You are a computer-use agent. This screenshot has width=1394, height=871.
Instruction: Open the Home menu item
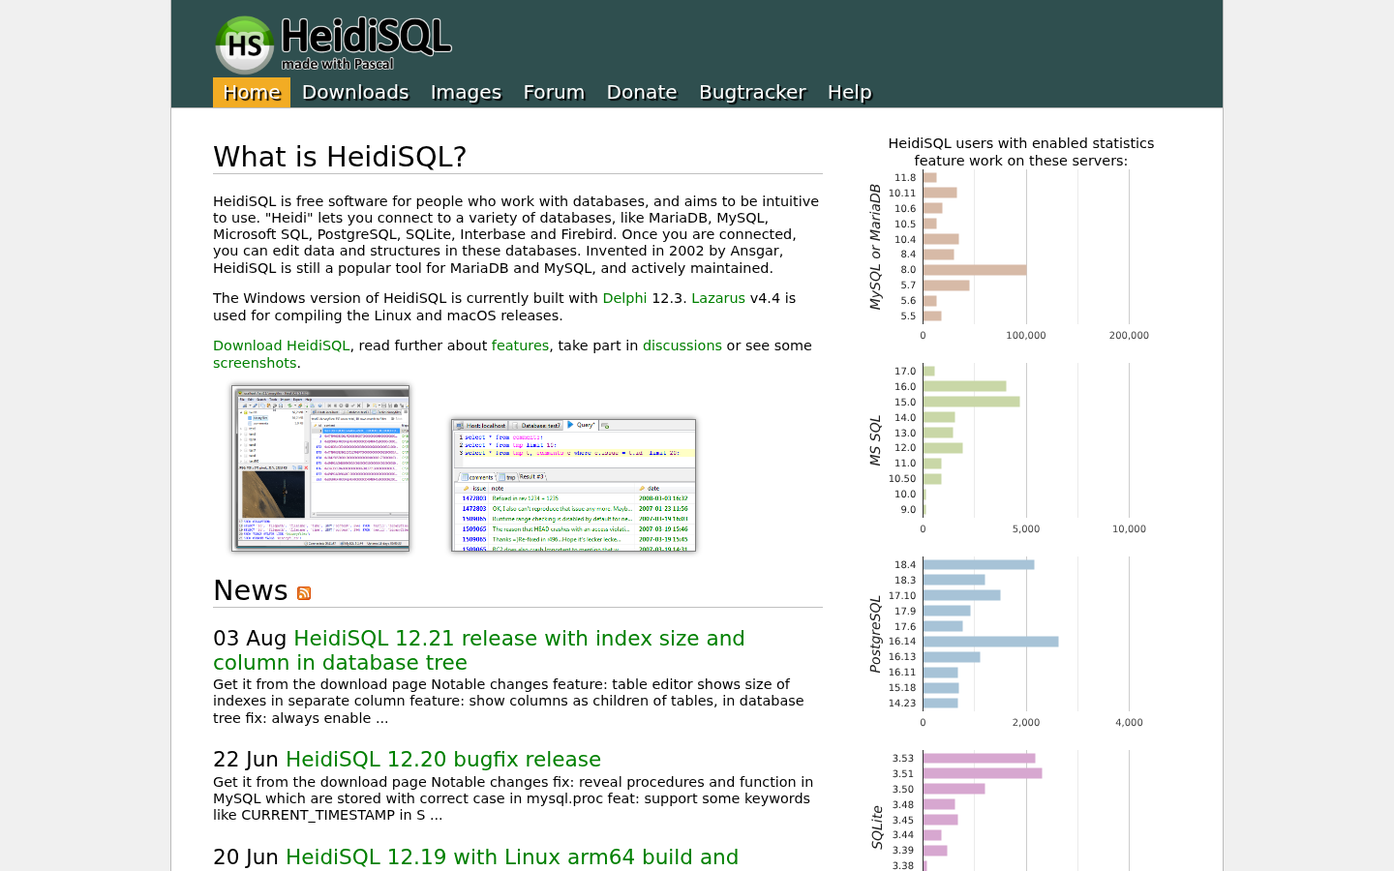pos(252,92)
